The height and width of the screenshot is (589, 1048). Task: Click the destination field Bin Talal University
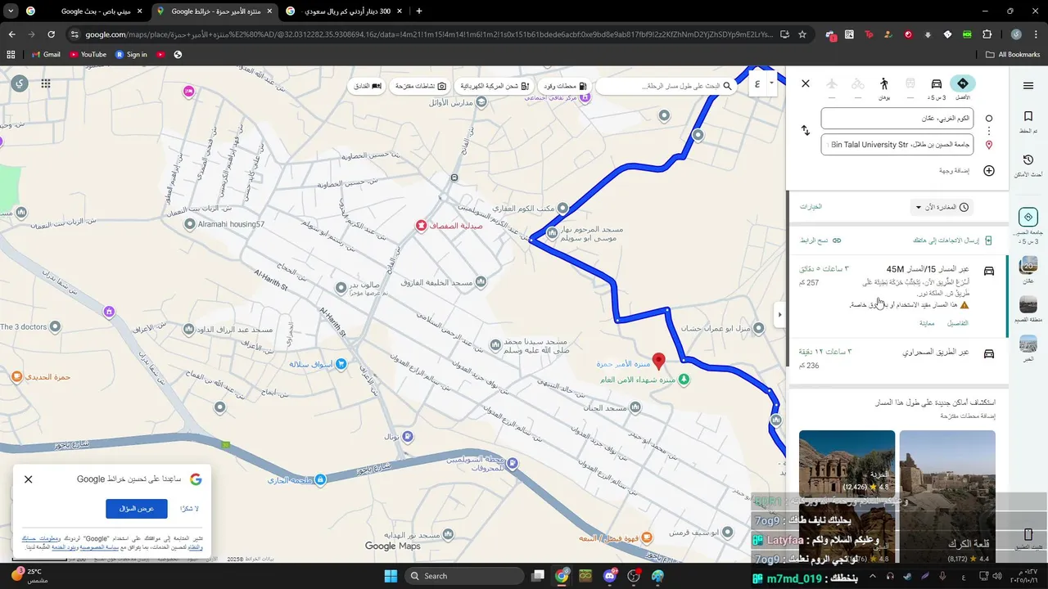[897, 145]
